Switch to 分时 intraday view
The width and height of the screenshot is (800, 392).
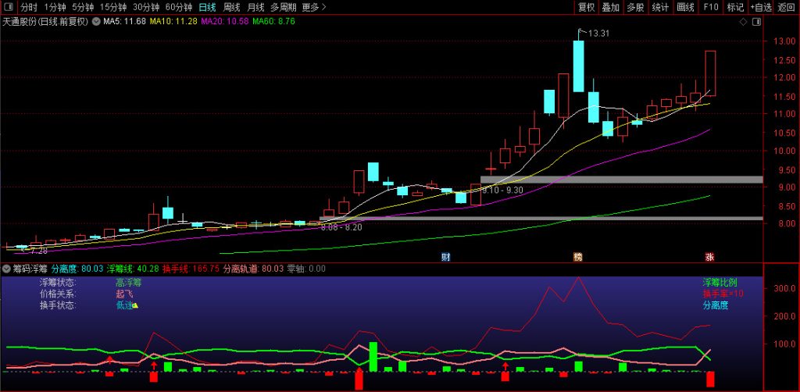point(29,7)
